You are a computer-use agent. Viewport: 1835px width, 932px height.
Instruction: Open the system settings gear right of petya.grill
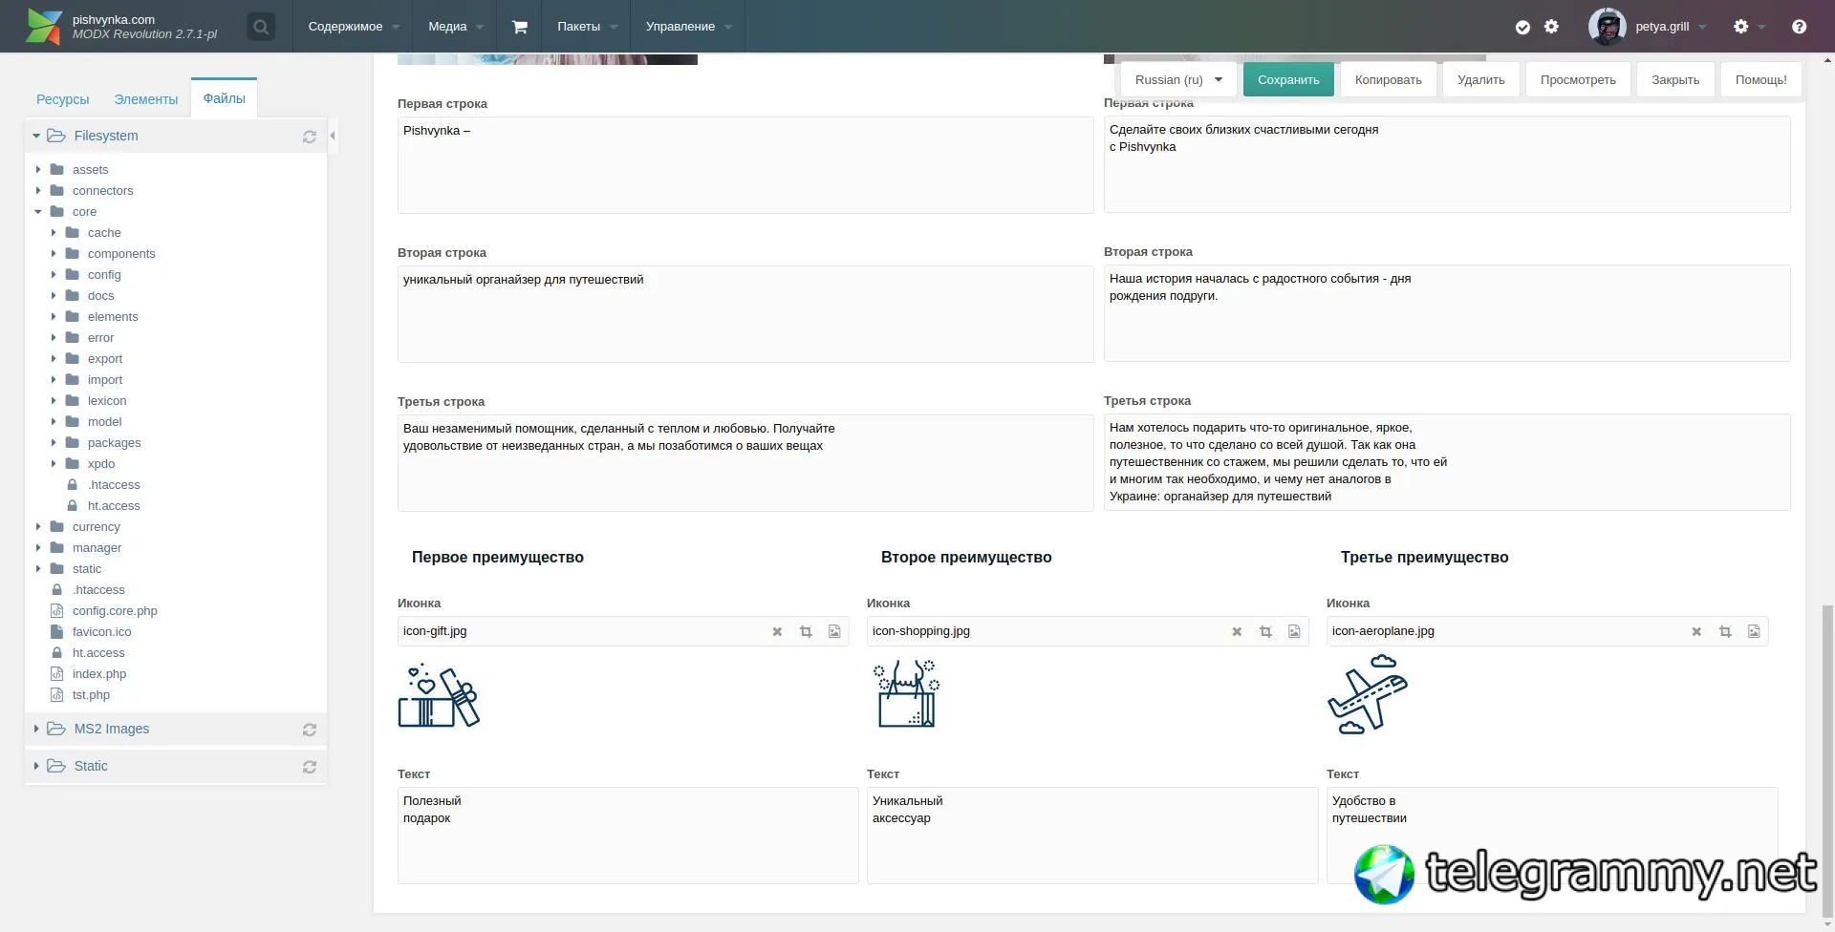(1741, 27)
